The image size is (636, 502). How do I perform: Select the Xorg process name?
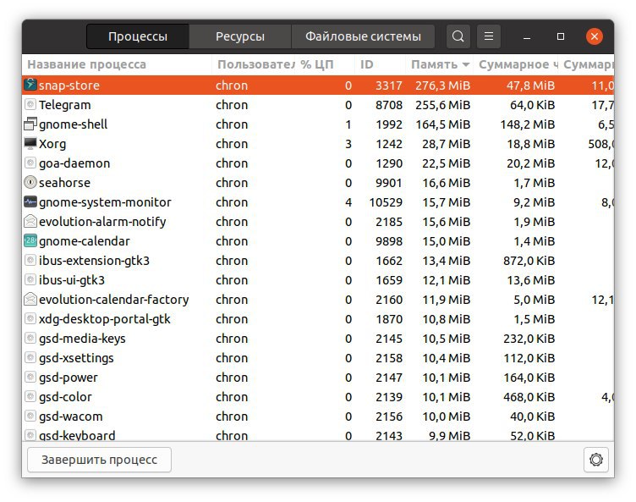(52, 144)
